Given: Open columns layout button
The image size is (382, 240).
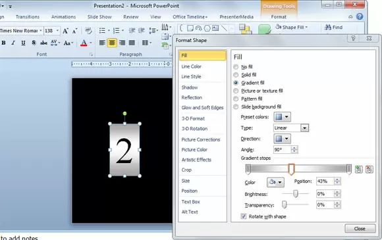Looking at the screenshot, I should tap(146, 43).
